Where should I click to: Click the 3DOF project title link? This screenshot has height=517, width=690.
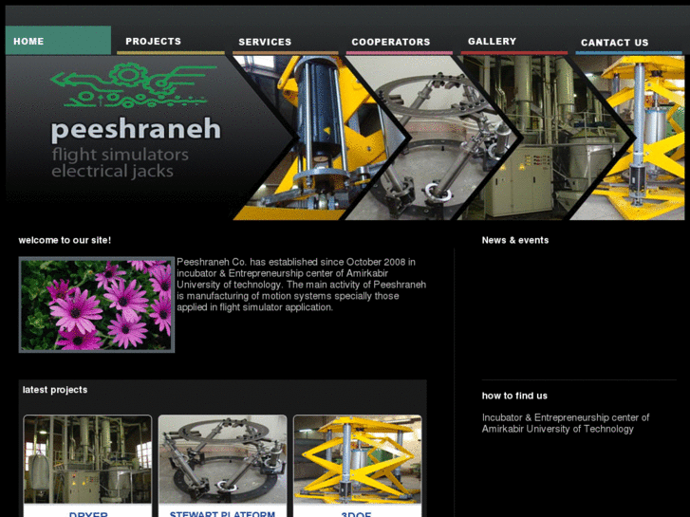(357, 514)
